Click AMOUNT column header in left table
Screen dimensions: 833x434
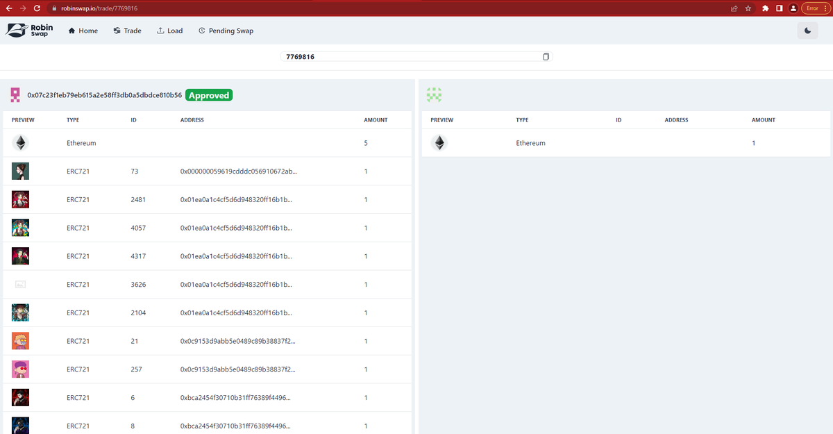[376, 120]
